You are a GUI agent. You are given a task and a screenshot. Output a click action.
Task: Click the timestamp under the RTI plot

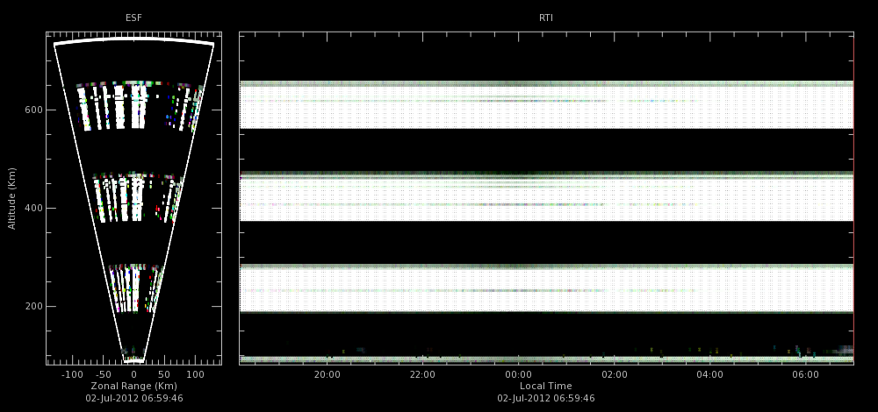546,398
